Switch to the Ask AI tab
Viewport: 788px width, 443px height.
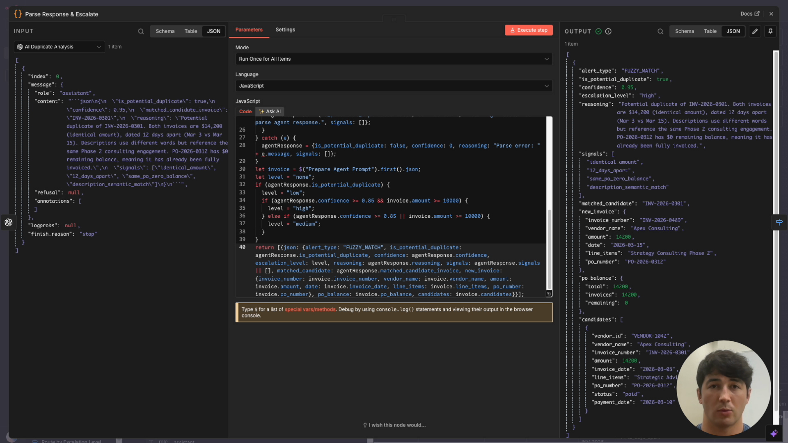pyautogui.click(x=270, y=112)
